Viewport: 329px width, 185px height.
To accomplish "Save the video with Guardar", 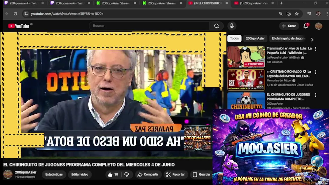I will (202, 174).
